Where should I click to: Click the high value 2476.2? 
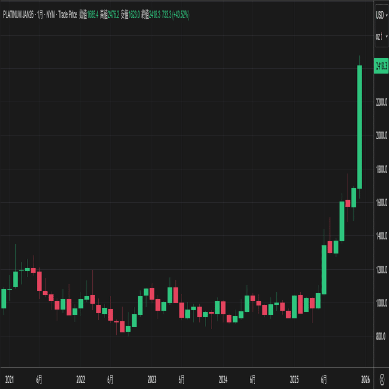pyautogui.click(x=113, y=15)
